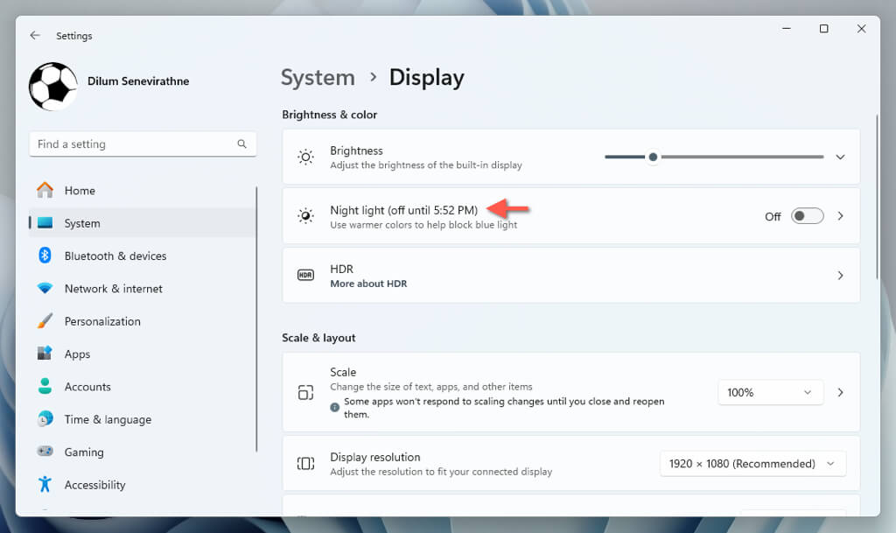Viewport: 896px width, 533px height.
Task: Open Personalization section
Action: click(143, 321)
